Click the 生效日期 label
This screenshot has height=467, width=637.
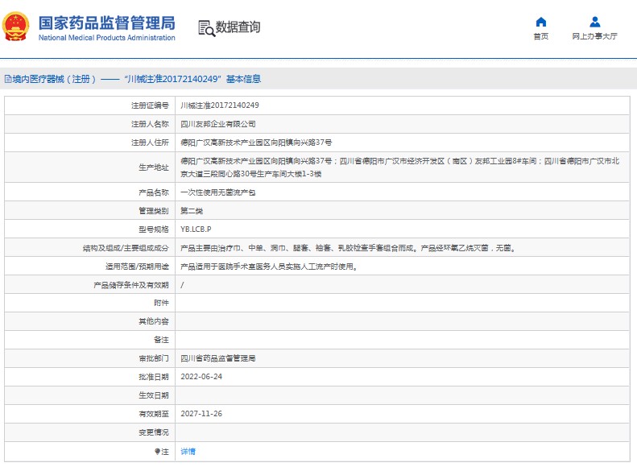pyautogui.click(x=154, y=395)
